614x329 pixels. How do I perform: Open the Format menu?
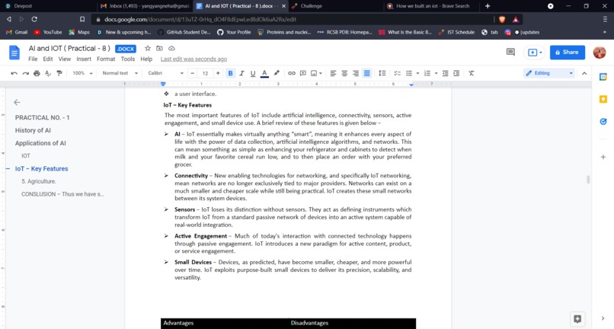(x=106, y=59)
